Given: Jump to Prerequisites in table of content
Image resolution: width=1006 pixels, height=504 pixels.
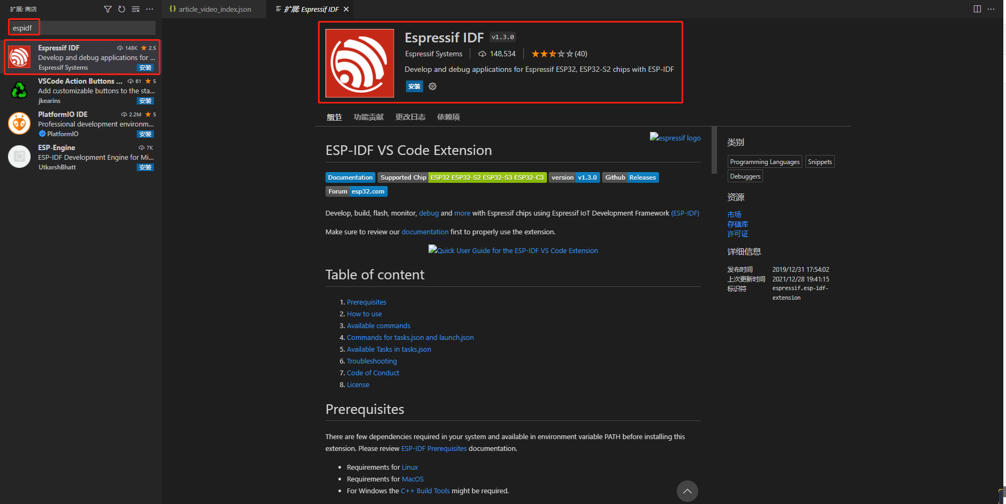Looking at the screenshot, I should (366, 302).
